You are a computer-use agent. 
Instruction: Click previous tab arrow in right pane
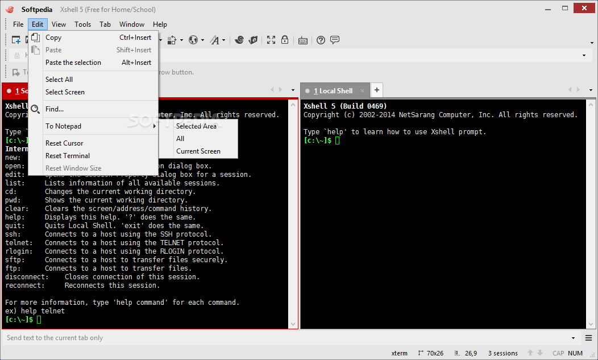coord(570,90)
